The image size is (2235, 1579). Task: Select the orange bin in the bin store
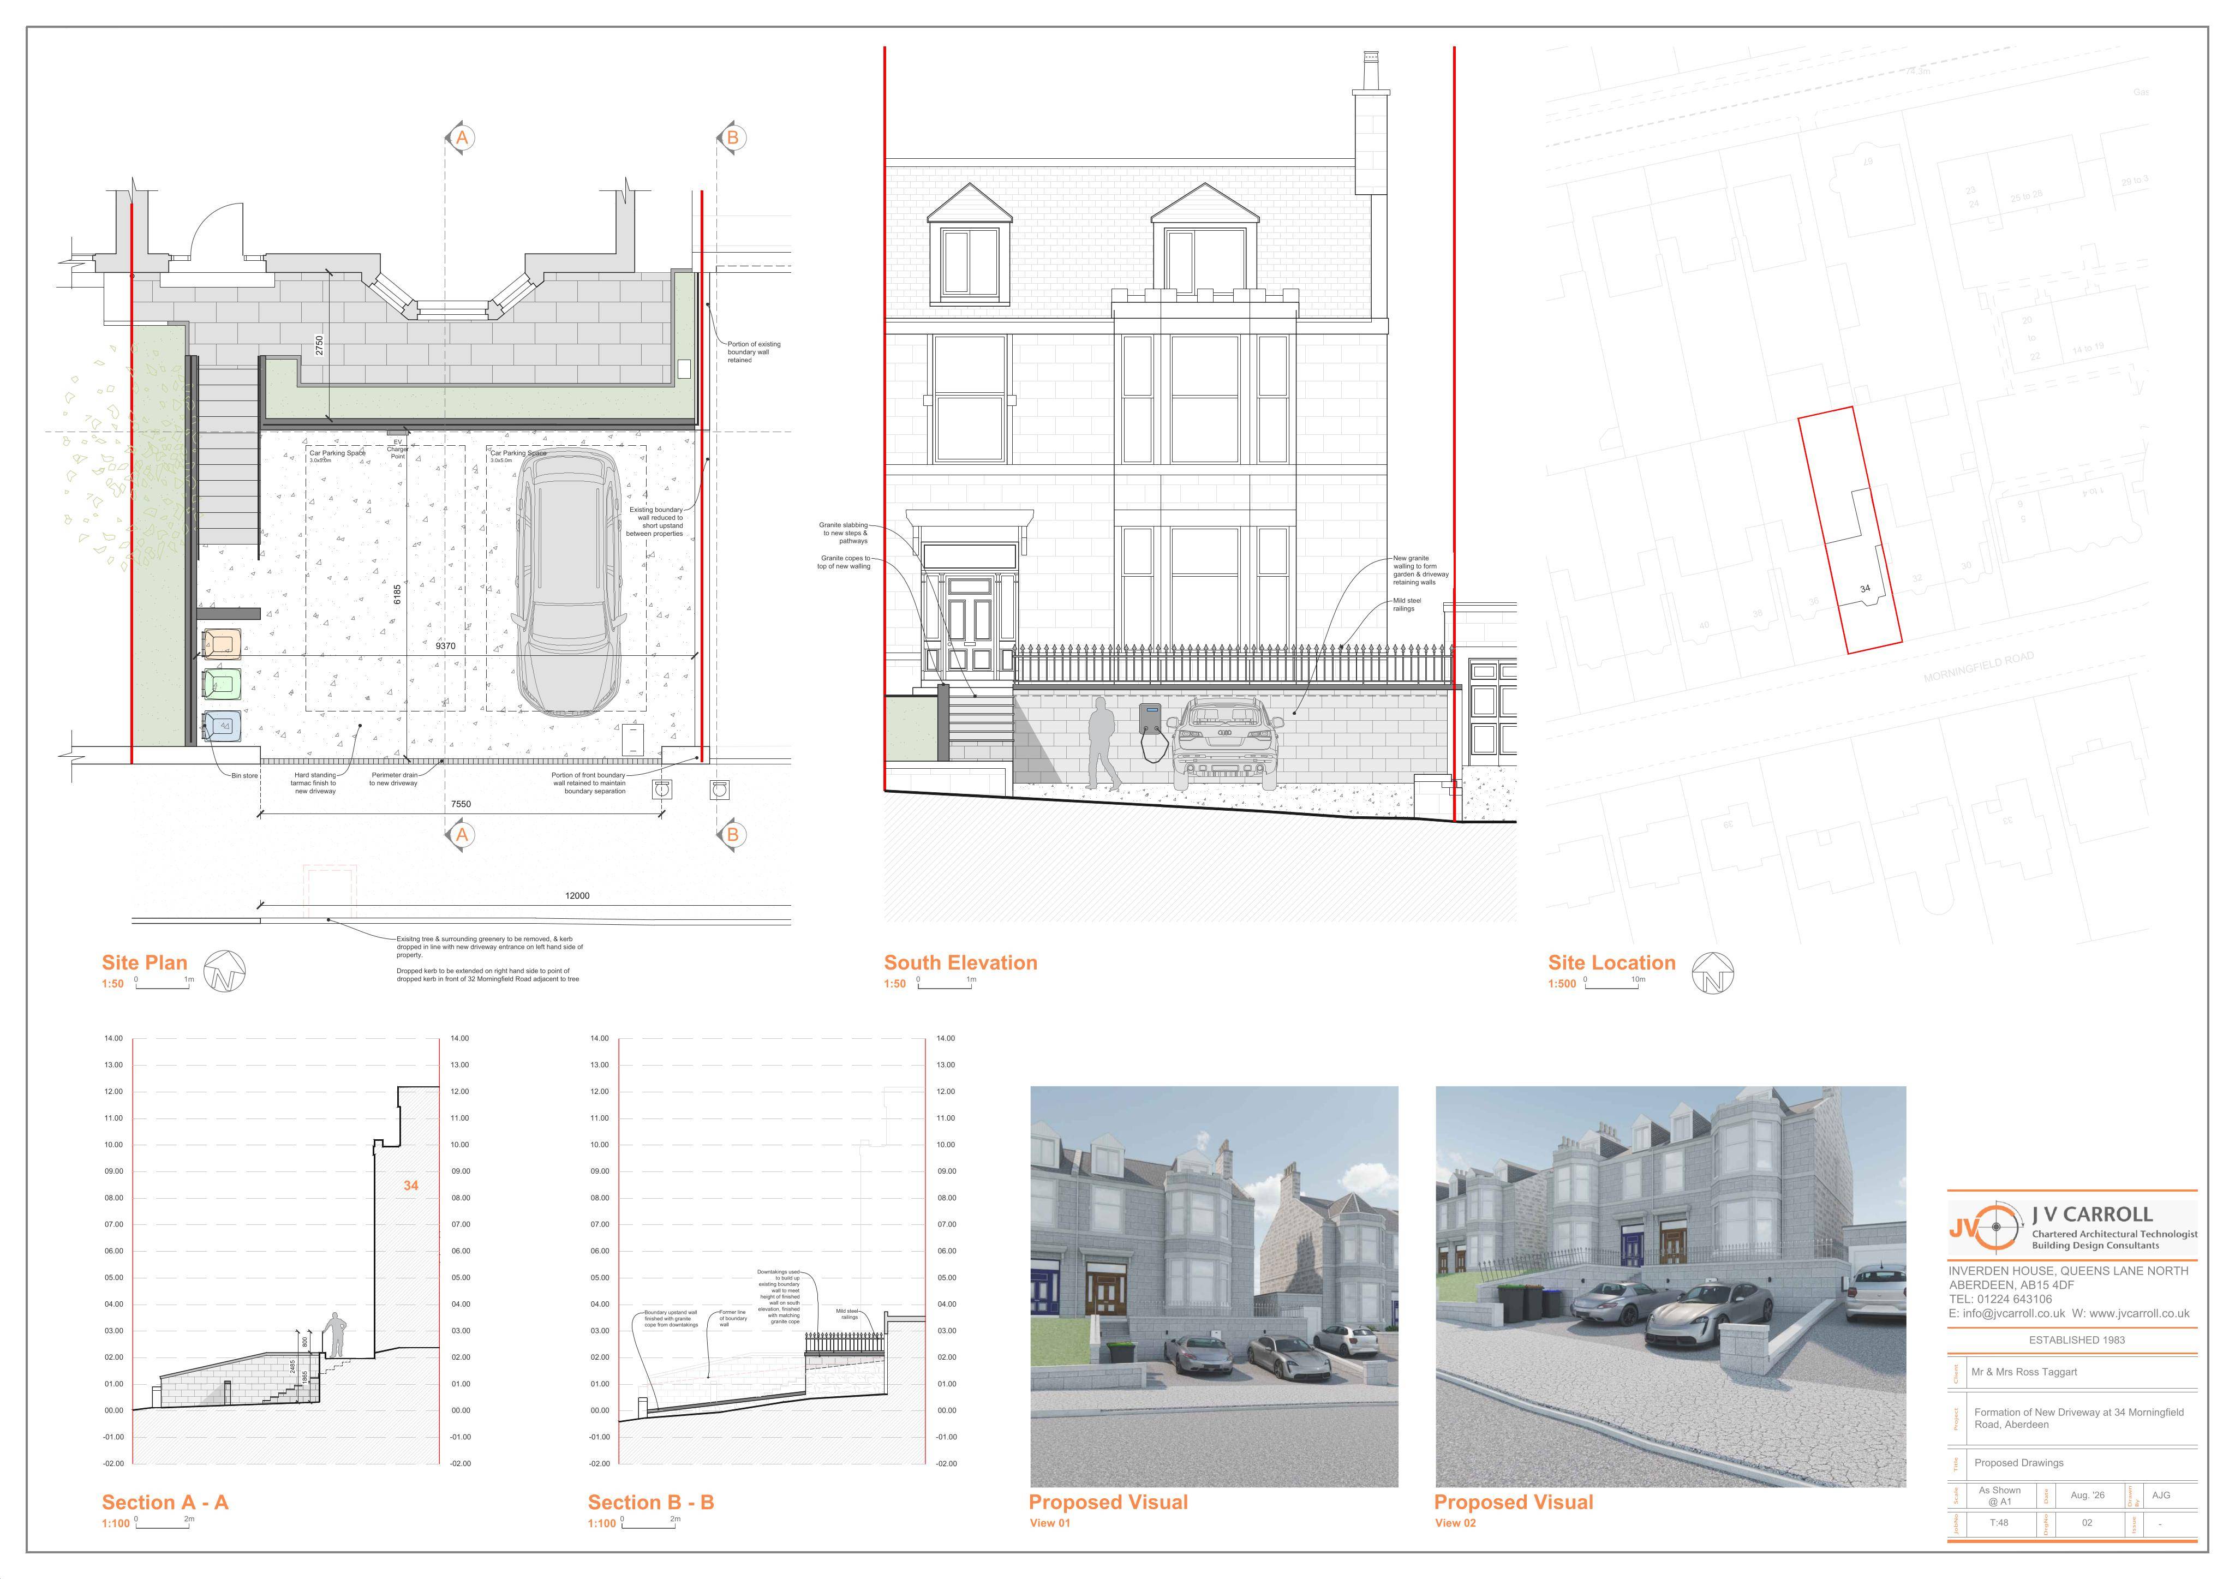pyautogui.click(x=222, y=643)
